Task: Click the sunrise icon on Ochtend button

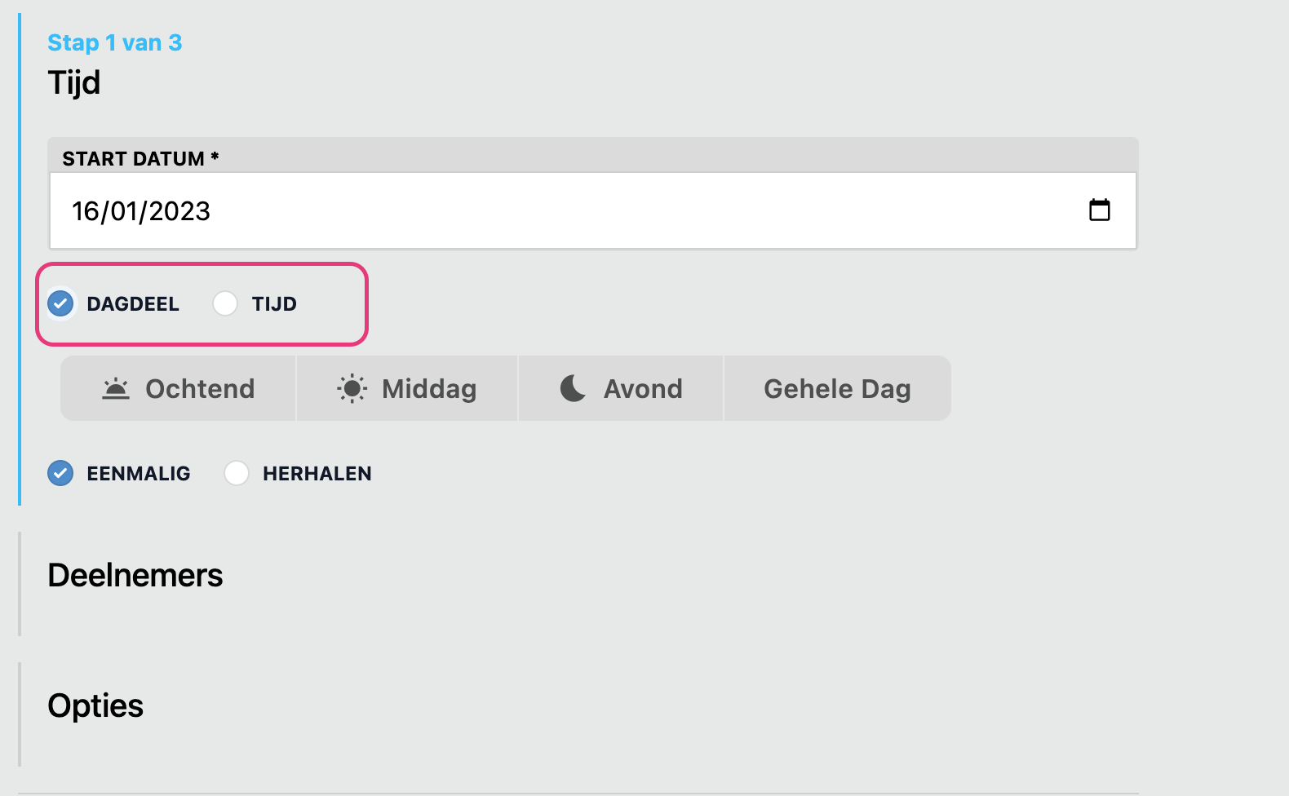Action: point(117,388)
